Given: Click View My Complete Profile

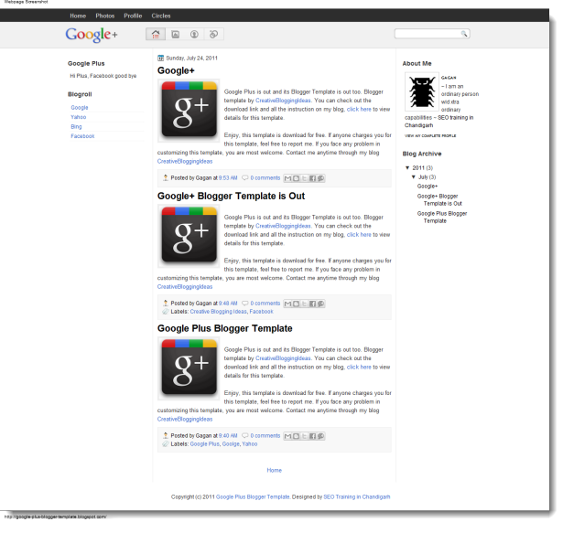Looking at the screenshot, I should 430,136.
